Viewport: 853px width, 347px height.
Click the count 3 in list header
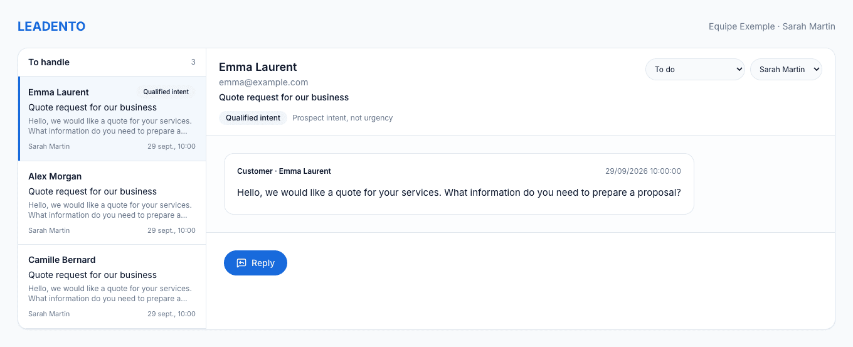pos(193,62)
